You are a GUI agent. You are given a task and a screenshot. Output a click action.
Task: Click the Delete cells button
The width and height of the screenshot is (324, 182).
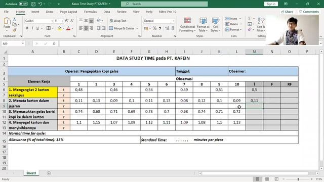[x=232, y=24]
